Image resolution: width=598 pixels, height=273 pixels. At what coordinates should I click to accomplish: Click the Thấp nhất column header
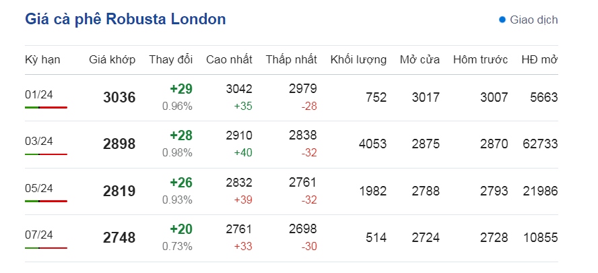pyautogui.click(x=292, y=60)
